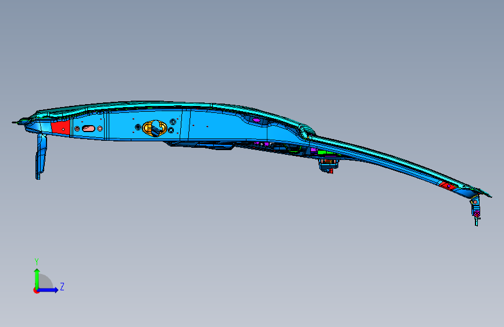Select the magenta oval on the upper rail
The width and height of the screenshot is (504, 327).
pyautogui.click(x=256, y=120)
